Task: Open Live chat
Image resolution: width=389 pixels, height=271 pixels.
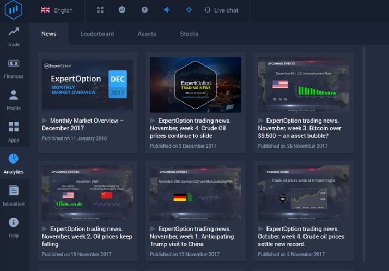Action: [x=221, y=10]
